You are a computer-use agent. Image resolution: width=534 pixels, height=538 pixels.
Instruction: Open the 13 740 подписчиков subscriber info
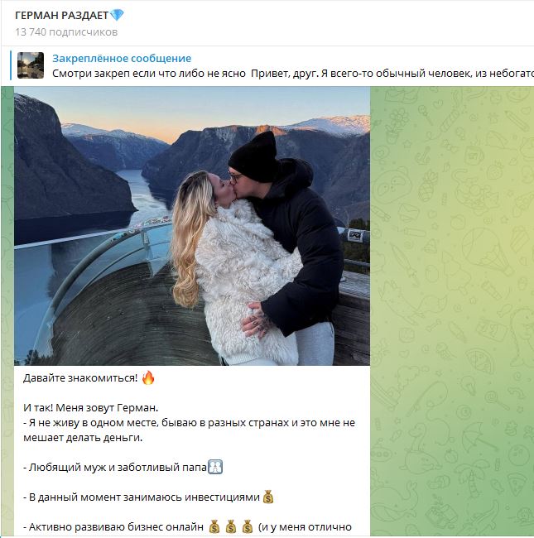pyautogui.click(x=66, y=32)
